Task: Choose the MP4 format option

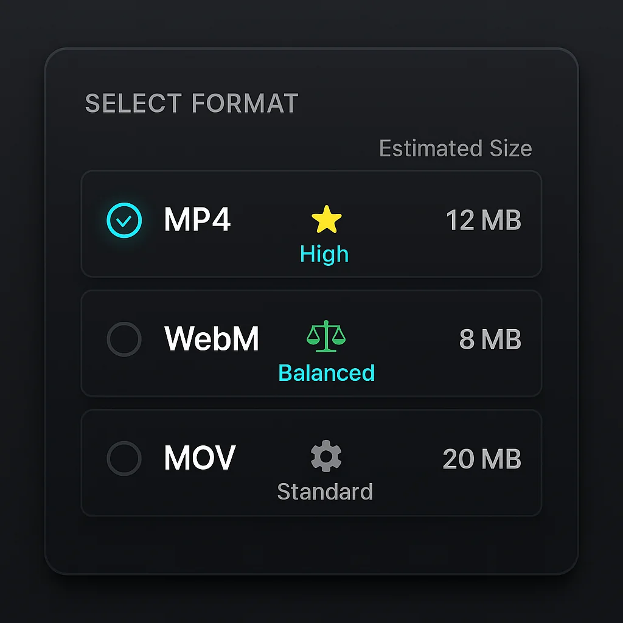Action: pyautogui.click(x=197, y=220)
